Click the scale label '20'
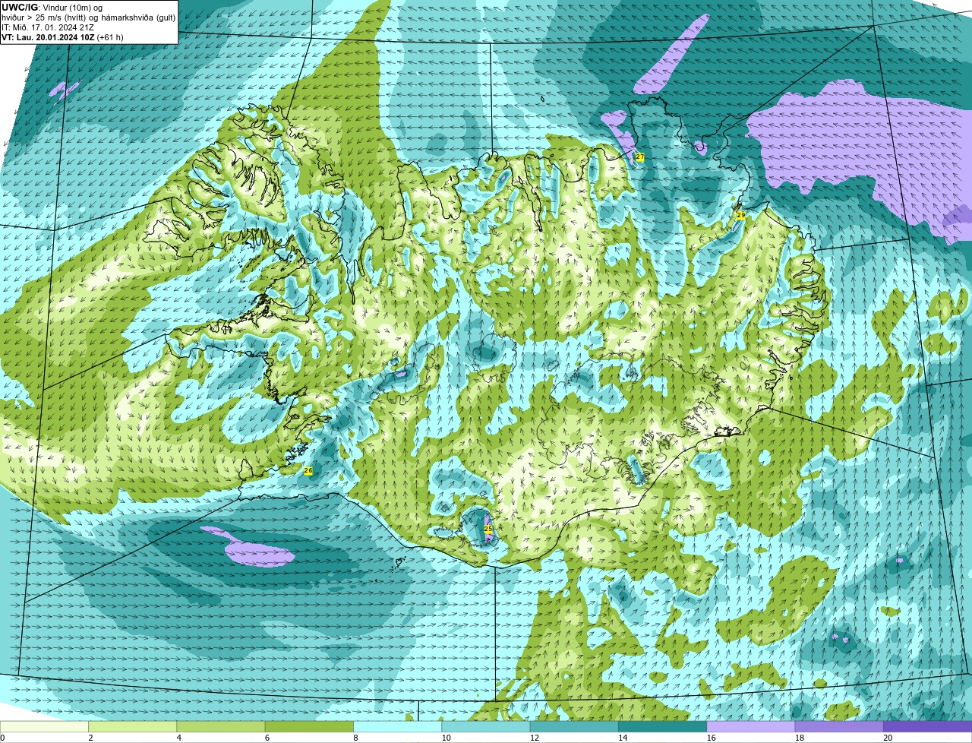 [x=888, y=738]
